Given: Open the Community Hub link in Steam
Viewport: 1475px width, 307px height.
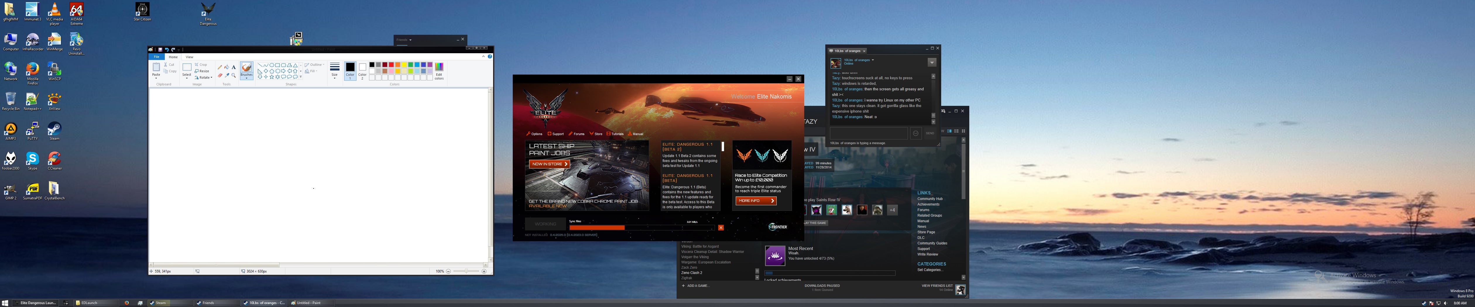Looking at the screenshot, I should (x=930, y=199).
